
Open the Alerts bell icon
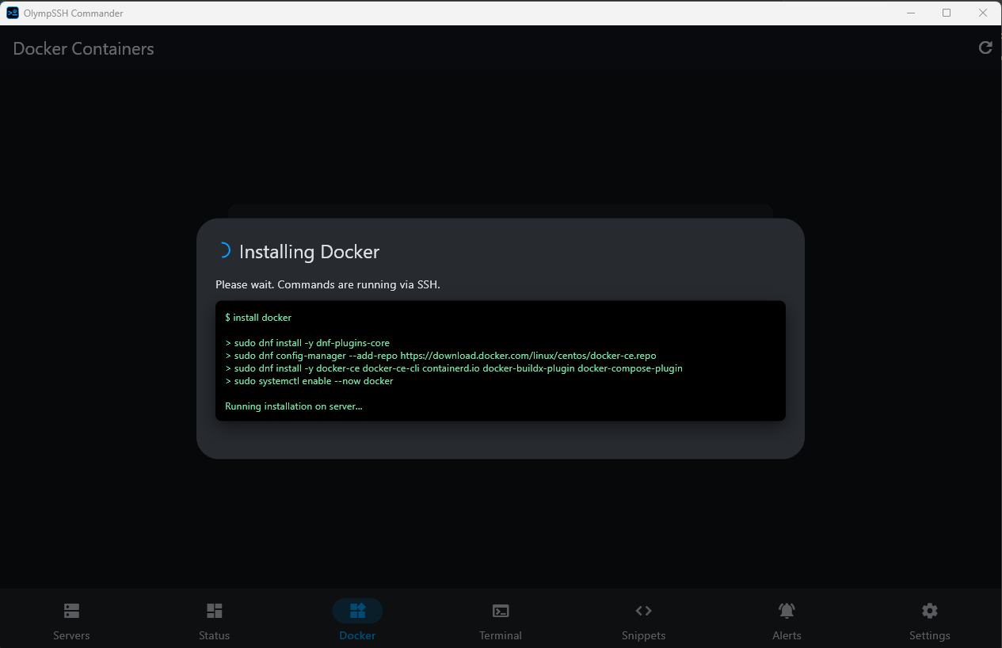[x=787, y=611]
